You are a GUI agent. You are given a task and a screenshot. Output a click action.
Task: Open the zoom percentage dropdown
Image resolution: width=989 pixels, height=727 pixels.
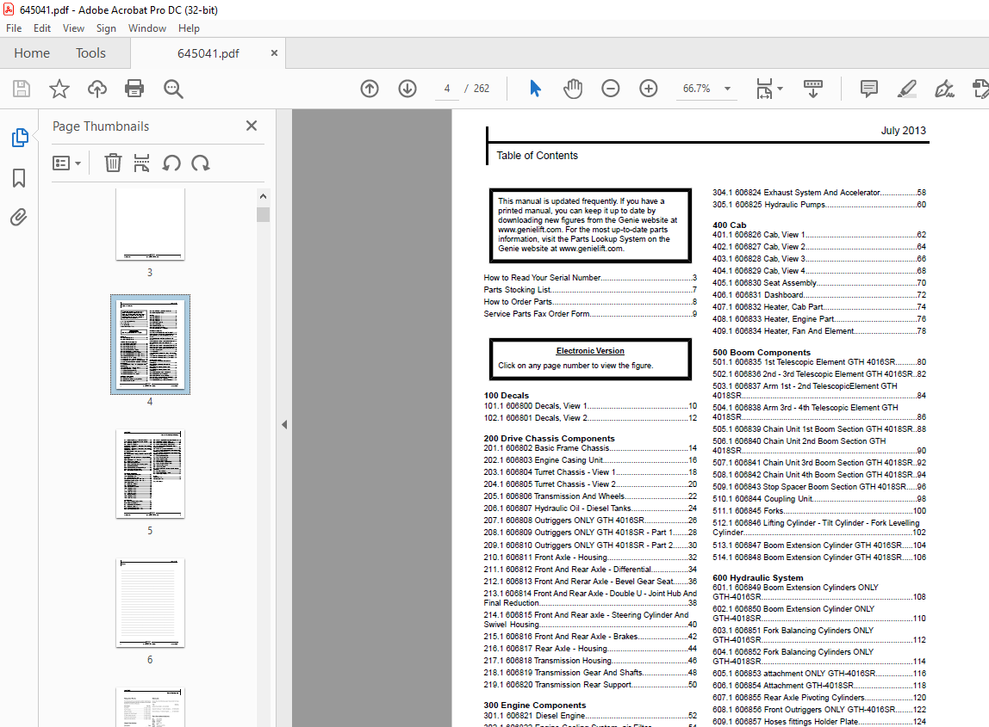click(727, 89)
